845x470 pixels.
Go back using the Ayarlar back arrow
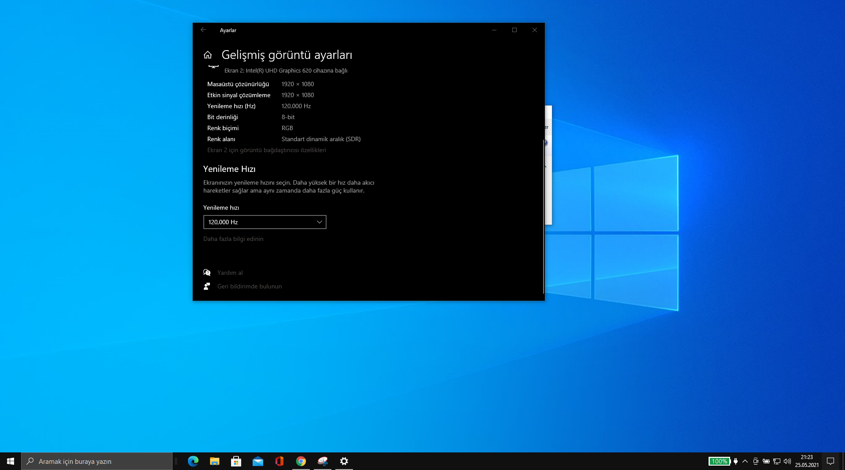coord(203,30)
